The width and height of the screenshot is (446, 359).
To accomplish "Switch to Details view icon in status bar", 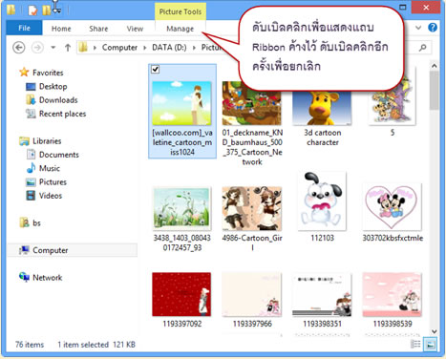I will coord(415,344).
